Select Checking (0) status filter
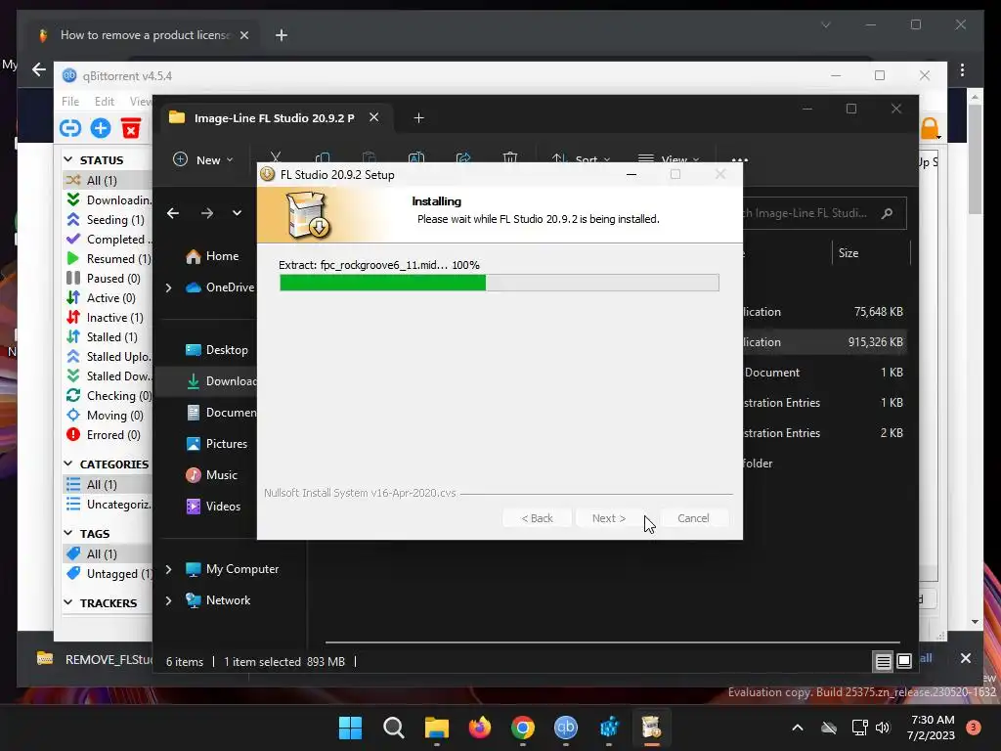 point(109,396)
